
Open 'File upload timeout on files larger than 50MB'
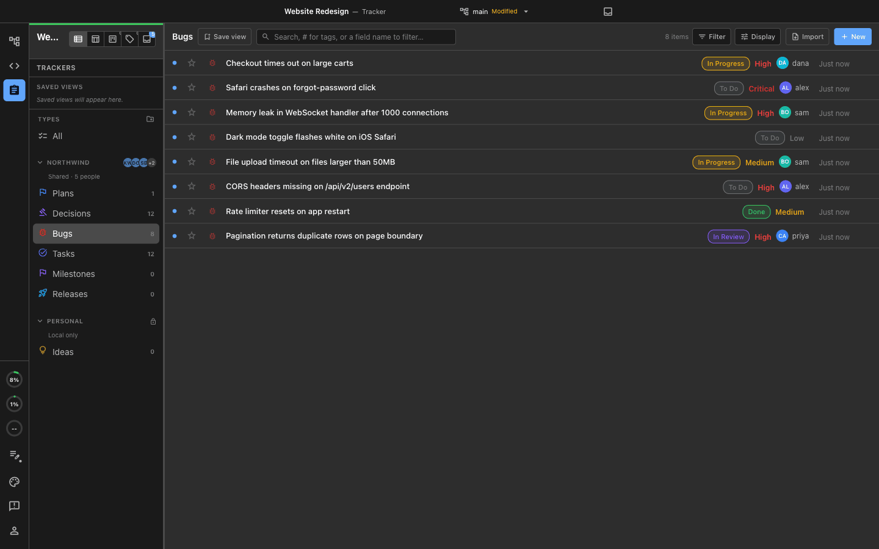pyautogui.click(x=310, y=162)
